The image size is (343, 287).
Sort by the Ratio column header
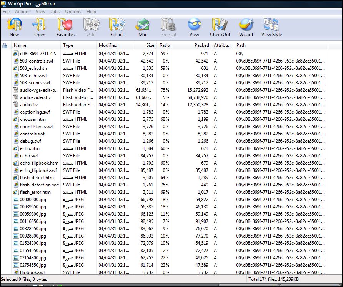pyautogui.click(x=164, y=45)
